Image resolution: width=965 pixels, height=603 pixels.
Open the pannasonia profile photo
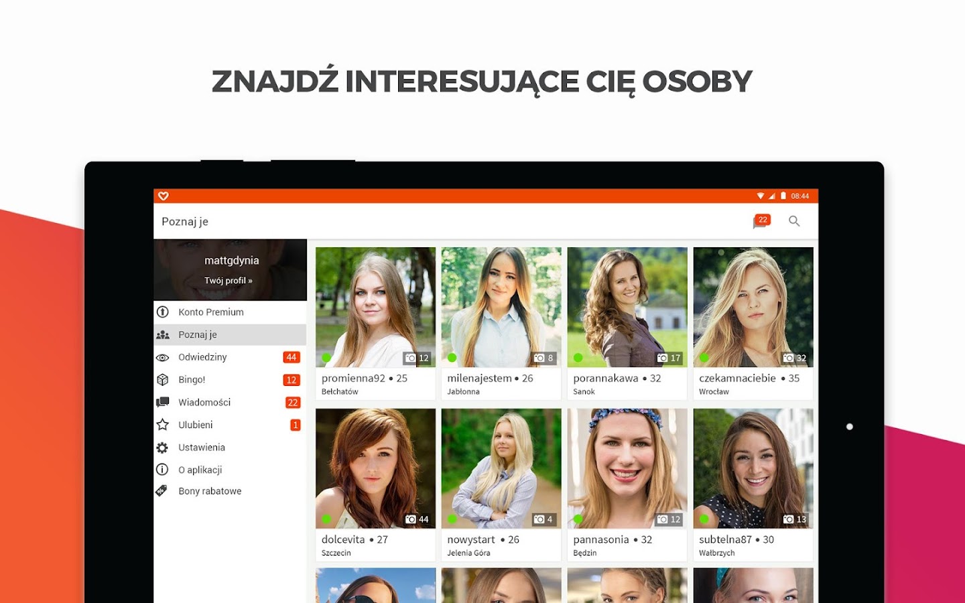pos(627,468)
